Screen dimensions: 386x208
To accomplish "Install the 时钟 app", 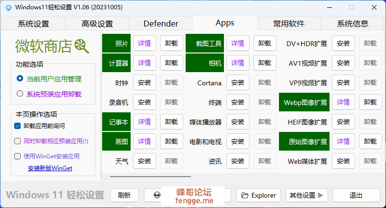I will 144,82.
